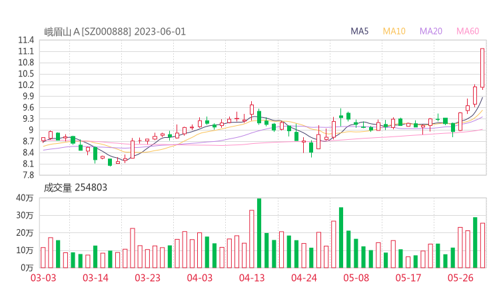Click the 40万 volume axis label
The height and width of the screenshot is (293, 493).
point(25,198)
